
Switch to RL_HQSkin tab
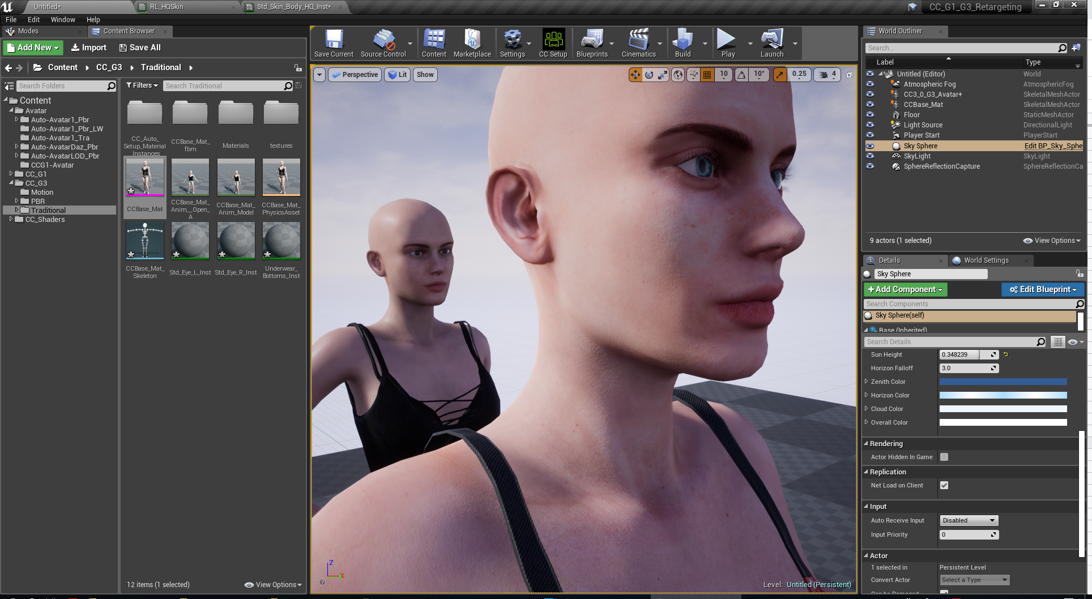(x=167, y=7)
